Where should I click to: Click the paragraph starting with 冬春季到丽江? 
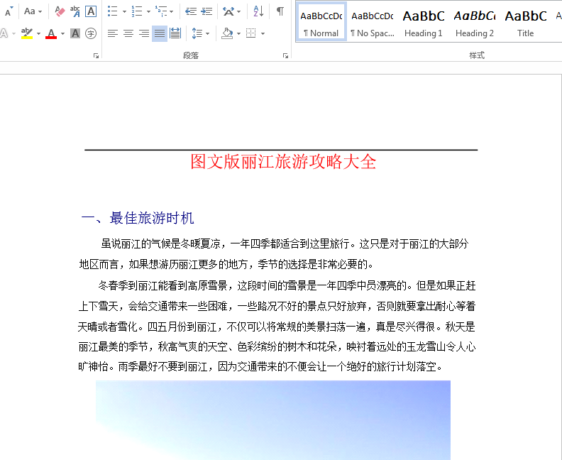click(277, 327)
